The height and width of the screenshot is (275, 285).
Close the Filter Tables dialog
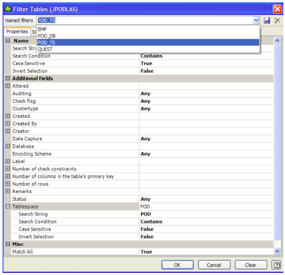(278, 9)
